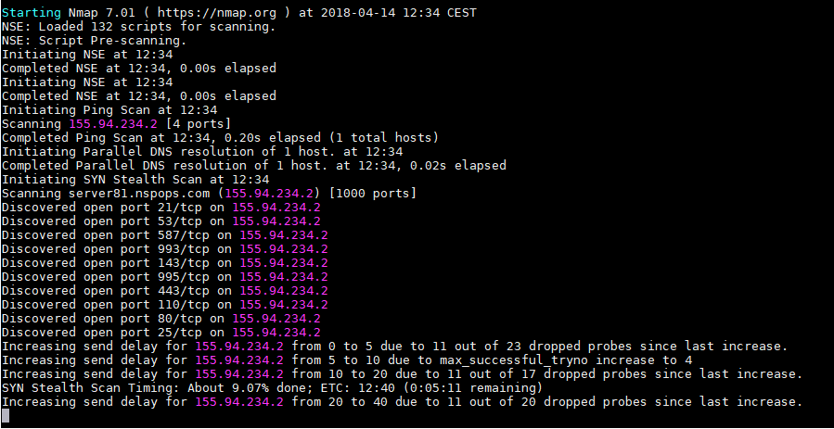
Task: Click the 'Initiating Ping Scan at 12:34' line
Action: 109,110
